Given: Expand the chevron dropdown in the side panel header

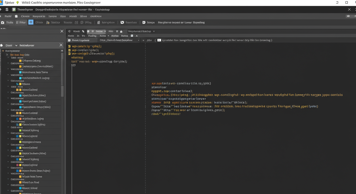Looking at the screenshot, I should click(x=16, y=45).
